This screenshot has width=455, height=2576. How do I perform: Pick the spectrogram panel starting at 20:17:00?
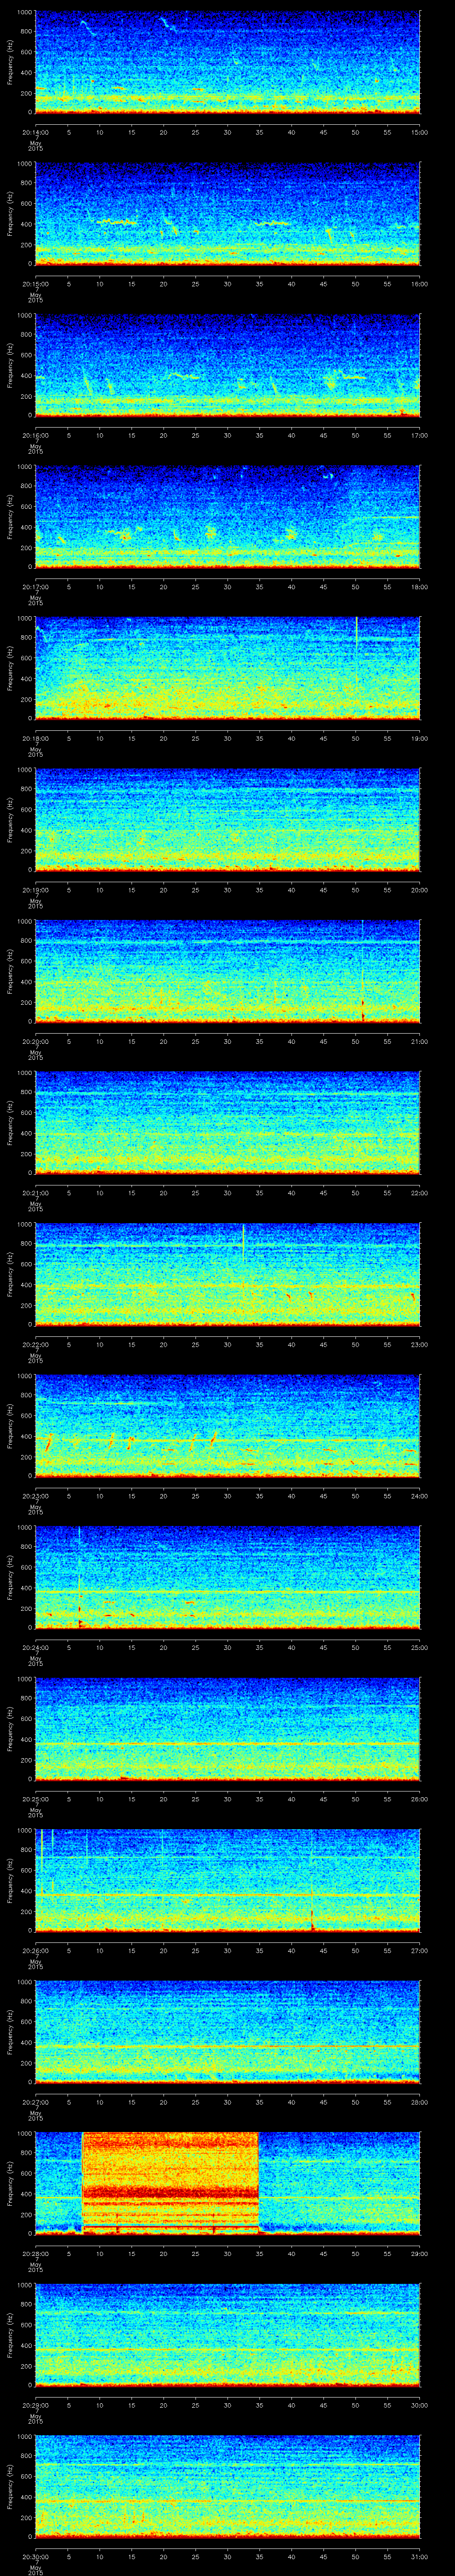[x=228, y=516]
